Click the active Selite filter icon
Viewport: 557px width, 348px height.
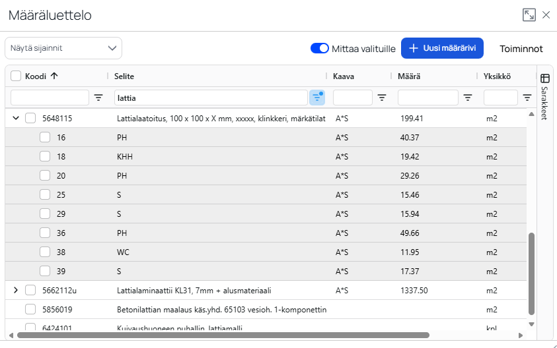click(x=316, y=98)
